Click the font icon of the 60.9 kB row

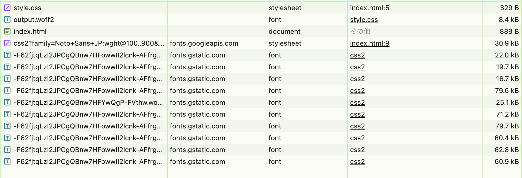pyautogui.click(x=7, y=161)
